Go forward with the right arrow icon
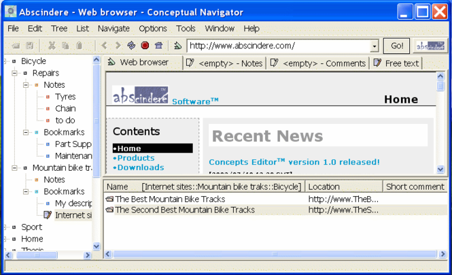This screenshot has height=275, width=452. coord(118,46)
